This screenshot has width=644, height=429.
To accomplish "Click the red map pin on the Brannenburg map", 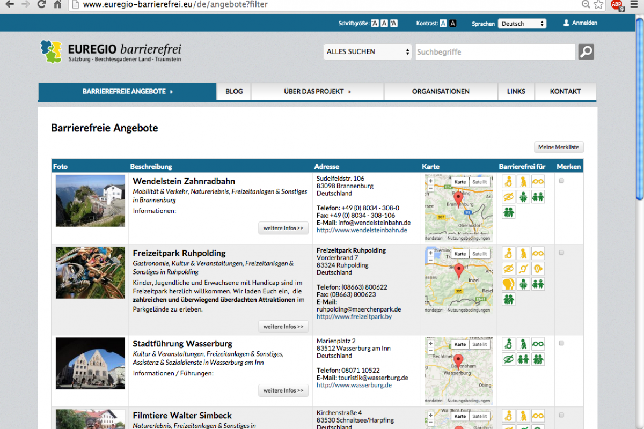I will 458,199.
